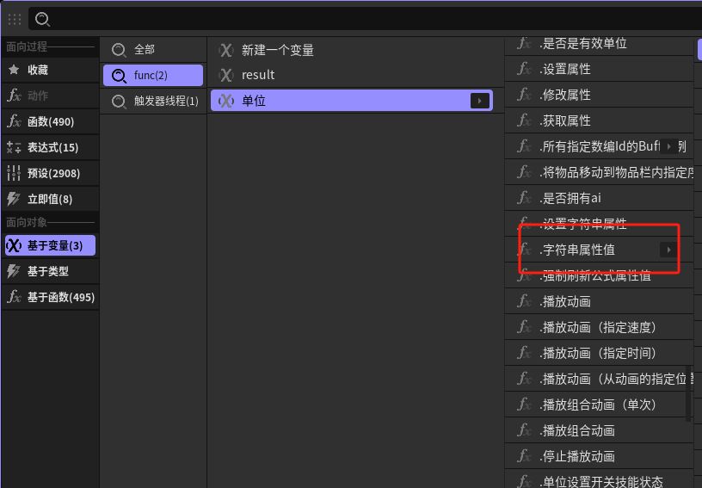The image size is (702, 488).
Task: Choose .强制刷新公式属性值 function
Action: point(599,275)
